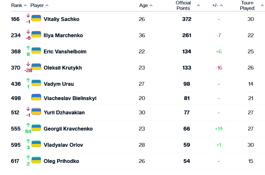Click the red down arrow beside rank 370
This screenshot has height=175, width=265.
click(28, 64)
